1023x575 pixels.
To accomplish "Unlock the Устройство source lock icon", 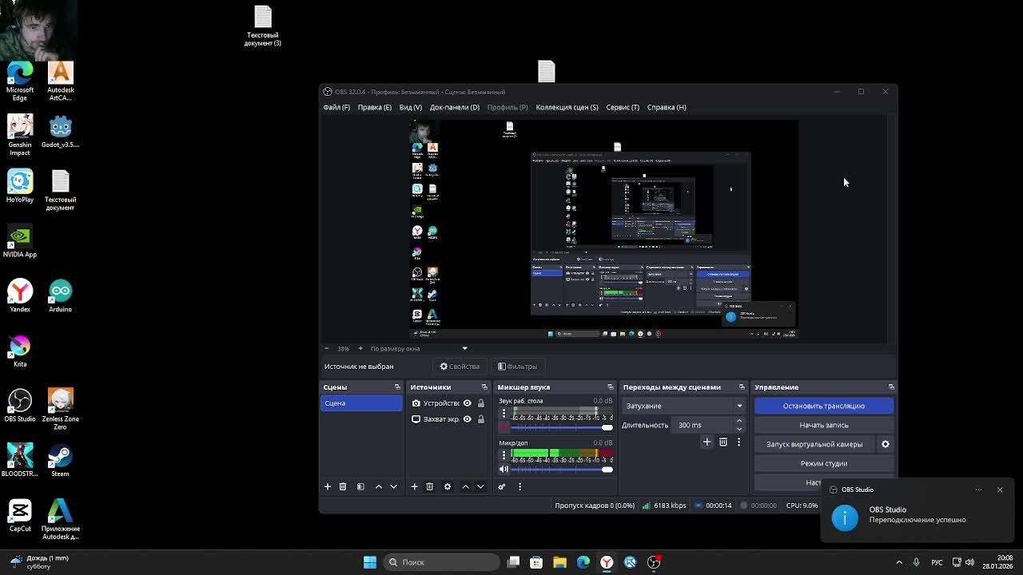I will pyautogui.click(x=480, y=403).
